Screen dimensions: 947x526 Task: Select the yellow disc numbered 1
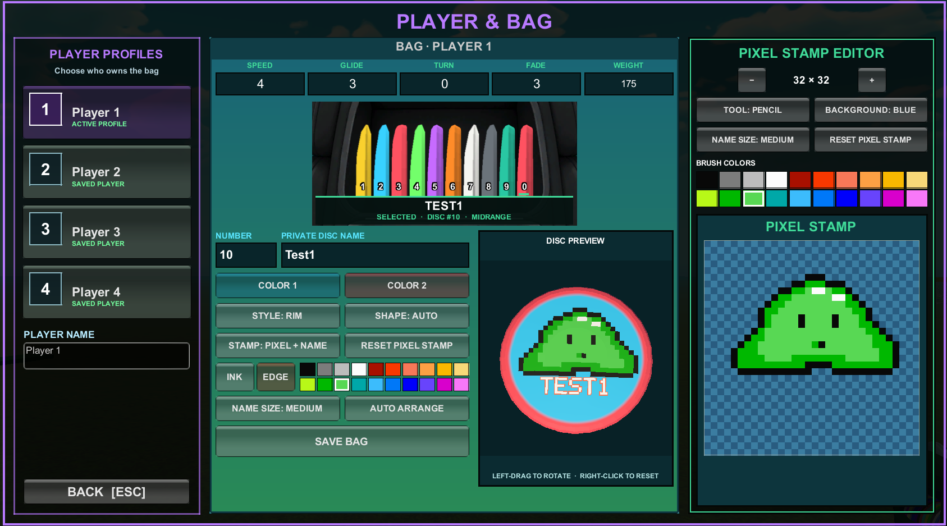tap(364, 160)
